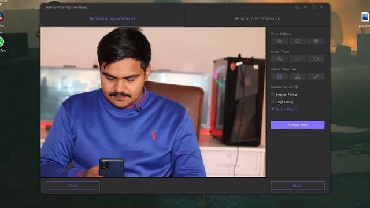Screen dimensions: 370x208
Task: Minimize the HitPaw Watermark Remover window
Action: (x=305, y=7)
